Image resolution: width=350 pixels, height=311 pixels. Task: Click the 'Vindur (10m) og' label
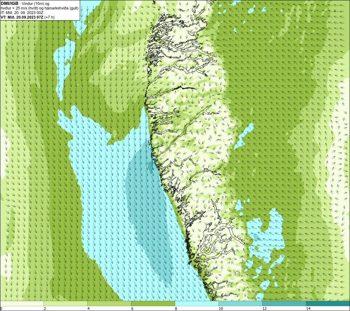[36, 4]
